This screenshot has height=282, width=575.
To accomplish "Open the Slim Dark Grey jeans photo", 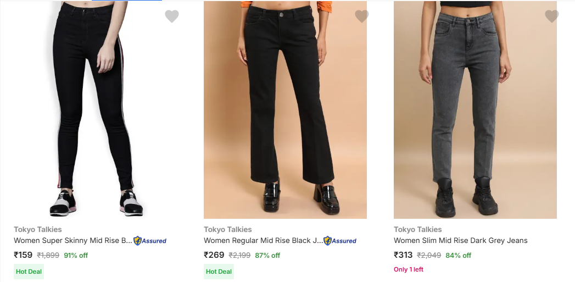I will (475, 110).
